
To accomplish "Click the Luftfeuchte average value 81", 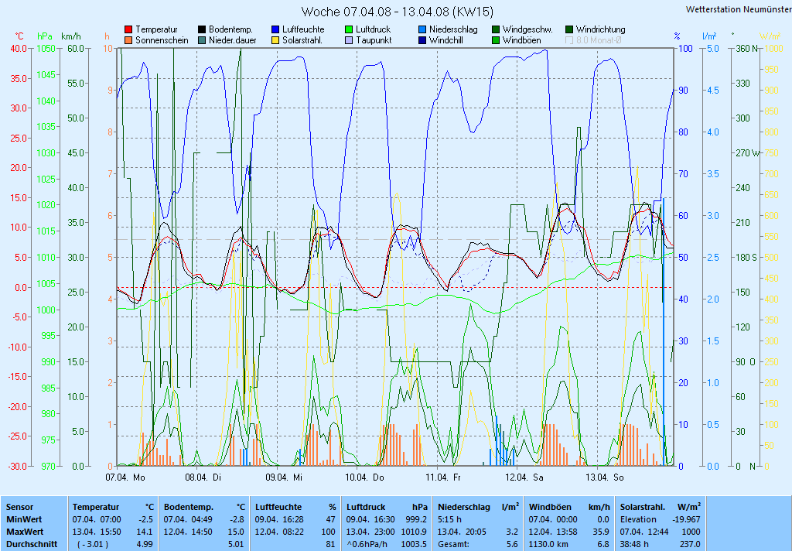I will pos(331,545).
